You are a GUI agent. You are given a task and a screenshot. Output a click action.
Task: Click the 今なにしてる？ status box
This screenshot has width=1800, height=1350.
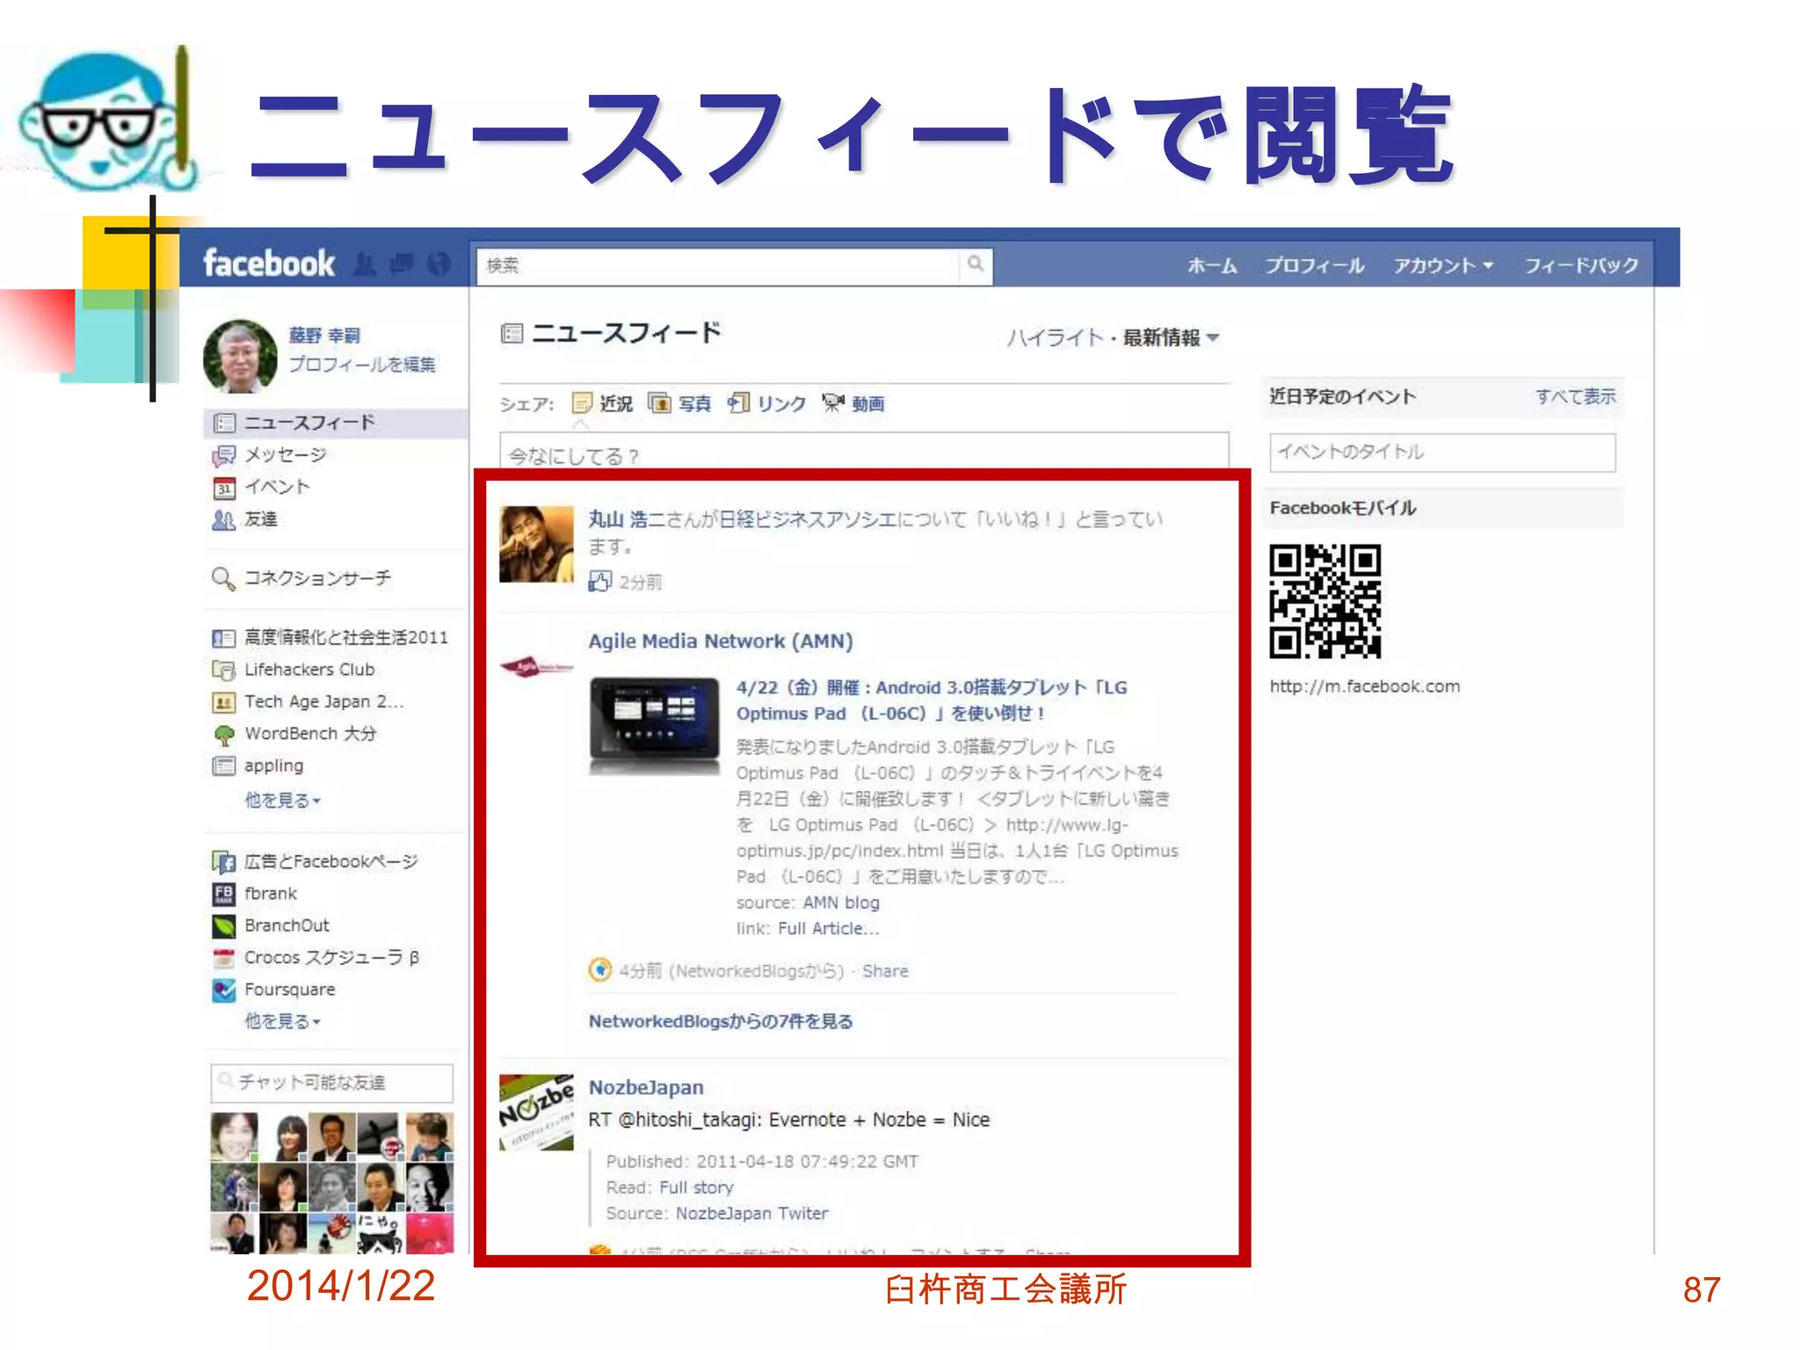[864, 453]
